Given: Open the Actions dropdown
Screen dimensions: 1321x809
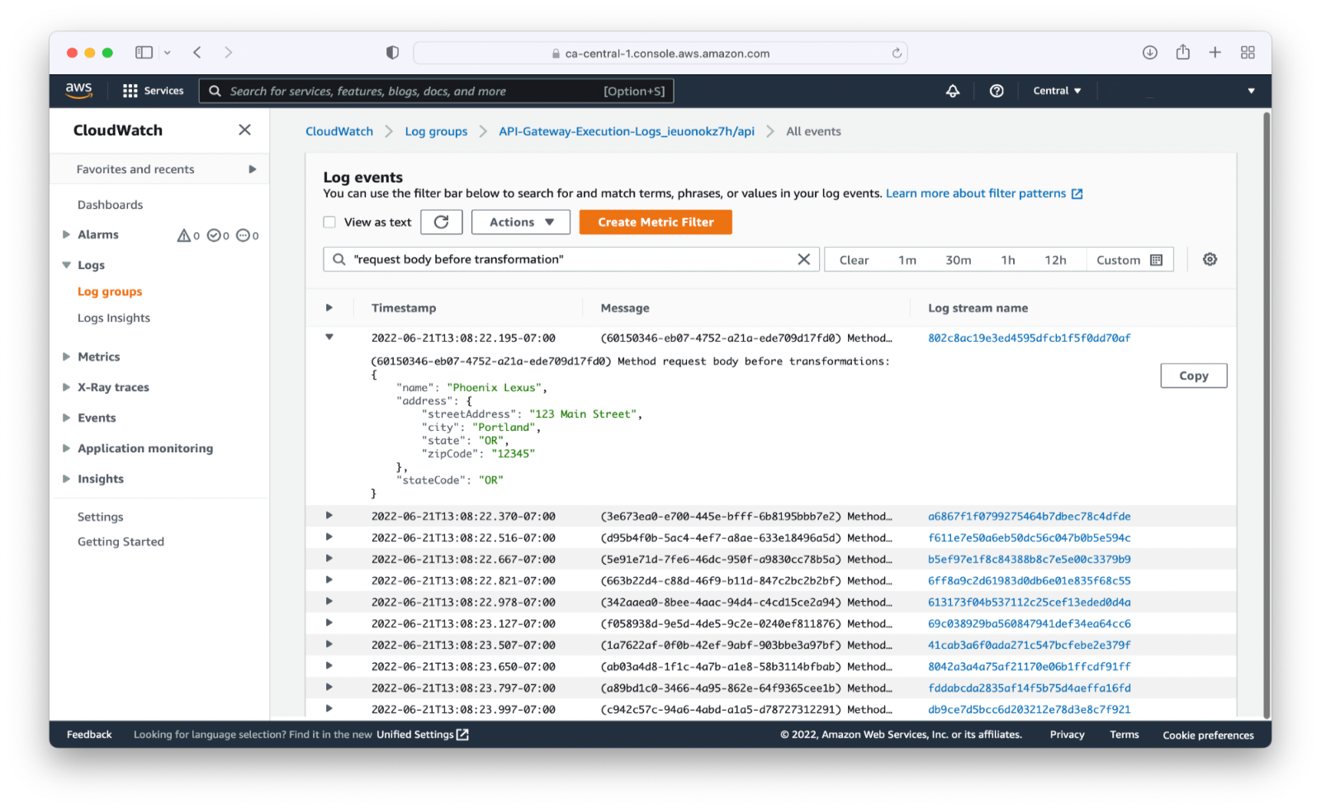Looking at the screenshot, I should coord(521,222).
